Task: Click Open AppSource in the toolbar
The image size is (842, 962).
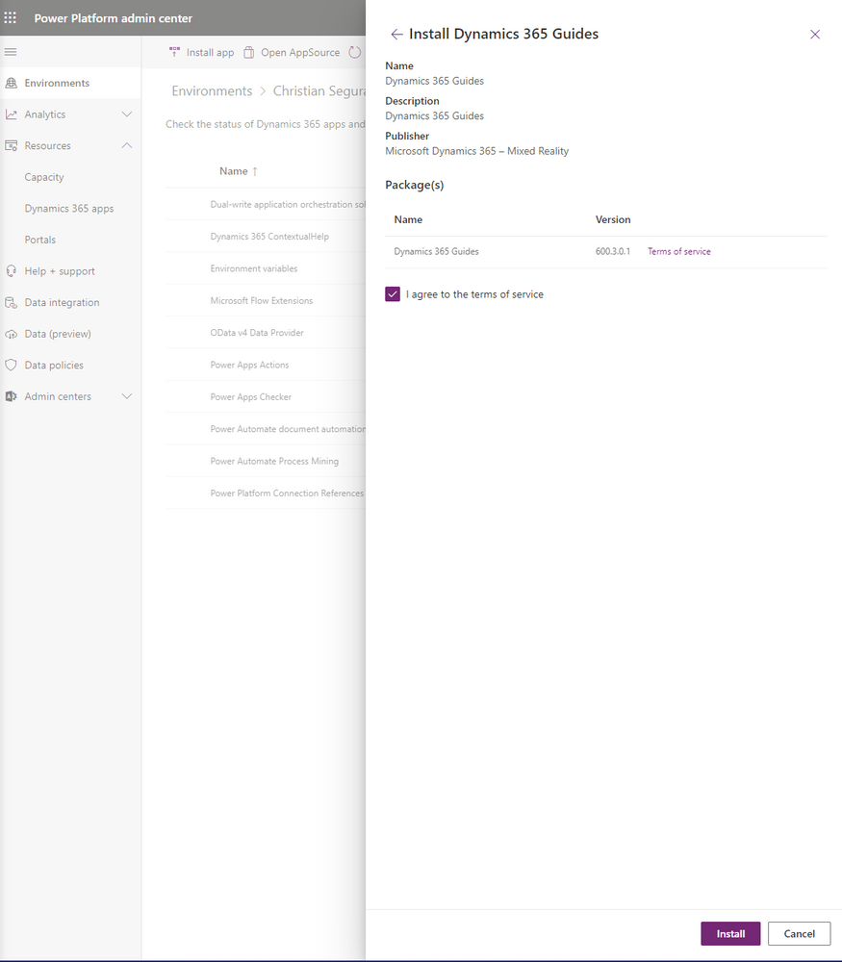Action: pos(293,52)
